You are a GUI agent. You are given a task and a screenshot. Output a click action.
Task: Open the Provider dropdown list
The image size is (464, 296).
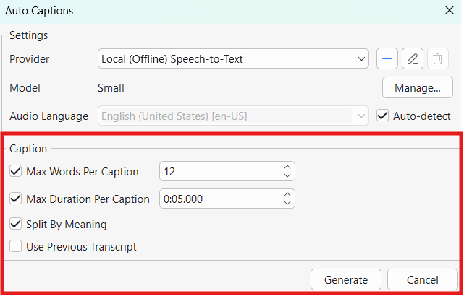(233, 59)
